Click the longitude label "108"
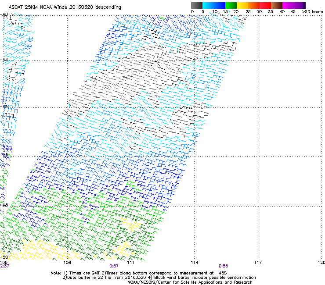The height and width of the screenshot is (285, 325). [67, 263]
